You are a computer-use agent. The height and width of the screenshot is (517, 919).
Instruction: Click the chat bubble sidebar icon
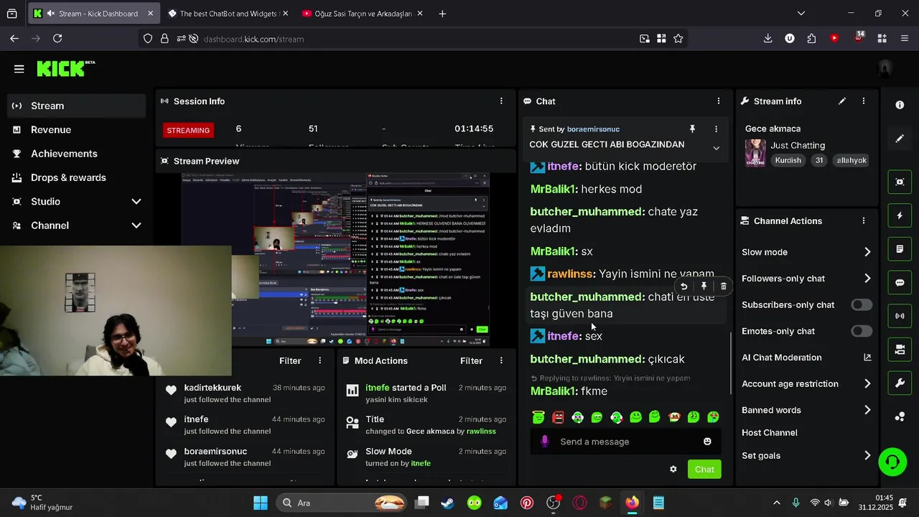coord(900,283)
